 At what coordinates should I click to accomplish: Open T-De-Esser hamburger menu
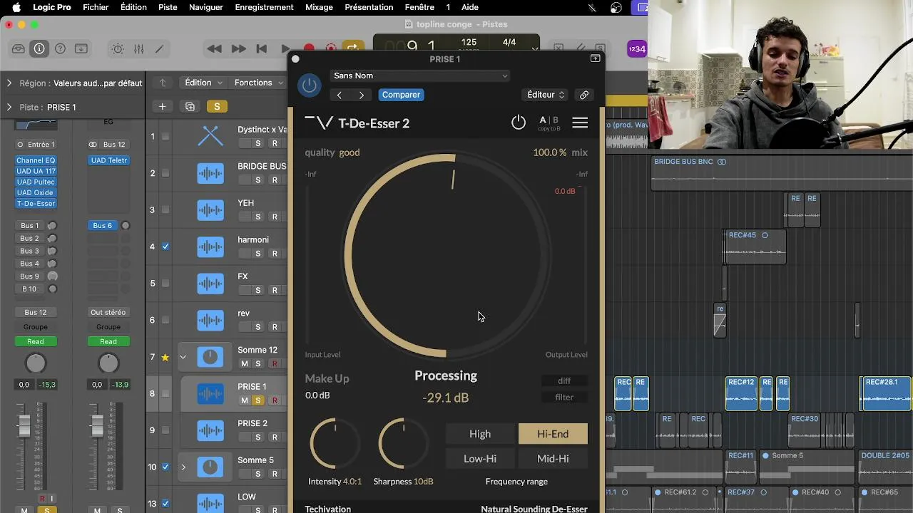[580, 123]
